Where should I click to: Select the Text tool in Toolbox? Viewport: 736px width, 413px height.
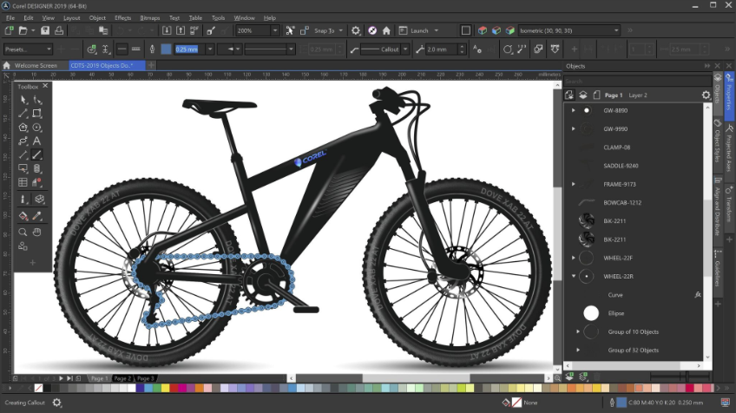37,141
